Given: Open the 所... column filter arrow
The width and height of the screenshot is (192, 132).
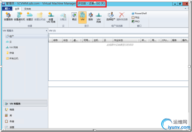Looking at the screenshot, I should (149, 40).
